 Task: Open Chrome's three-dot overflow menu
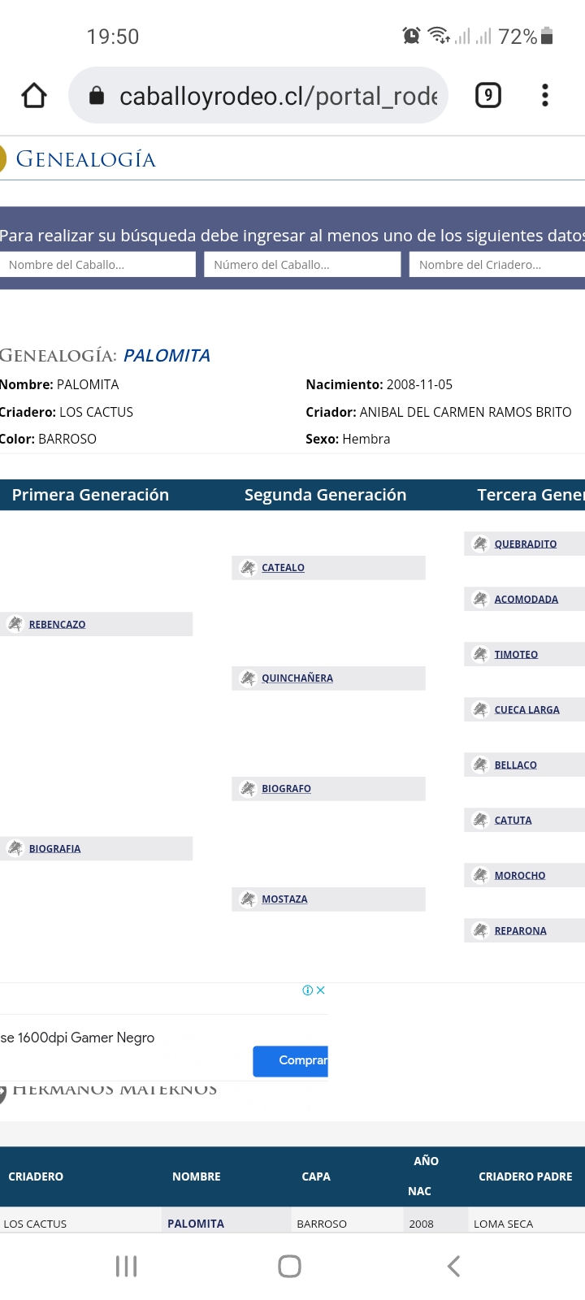coord(545,96)
